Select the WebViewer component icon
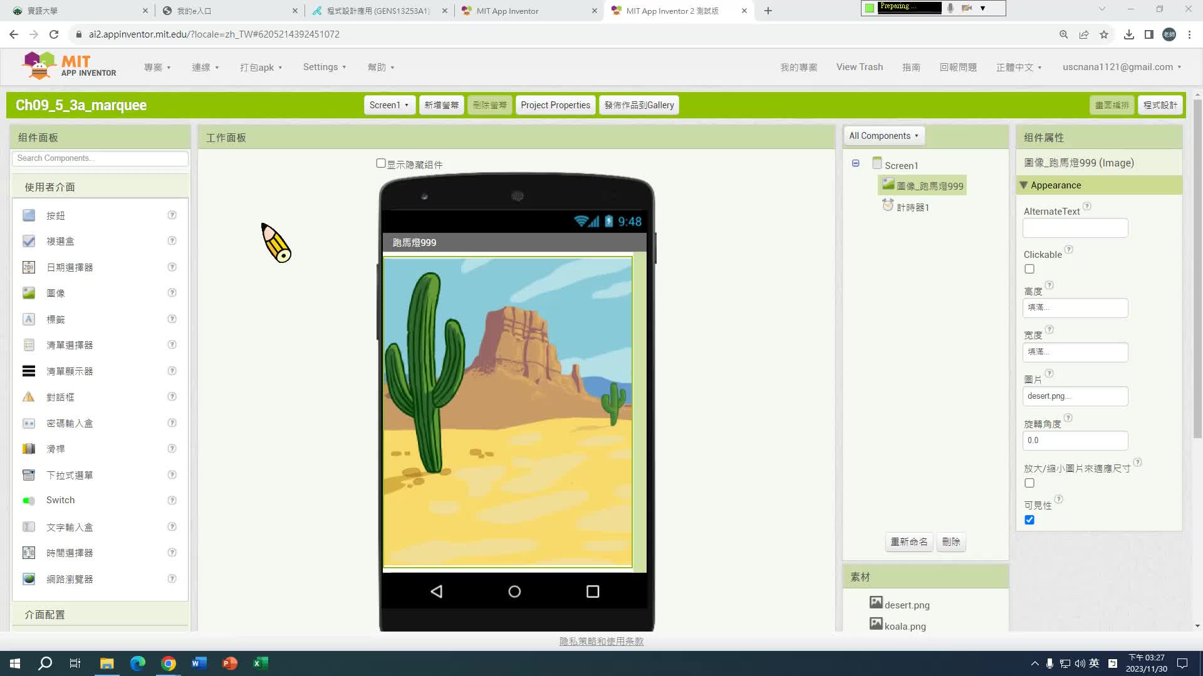Viewport: 1203px width, 676px height. 29,579
